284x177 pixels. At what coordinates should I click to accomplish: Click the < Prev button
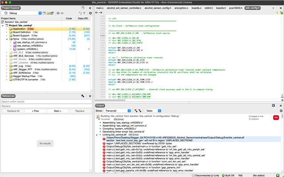pyautogui.click(x=35, y=111)
